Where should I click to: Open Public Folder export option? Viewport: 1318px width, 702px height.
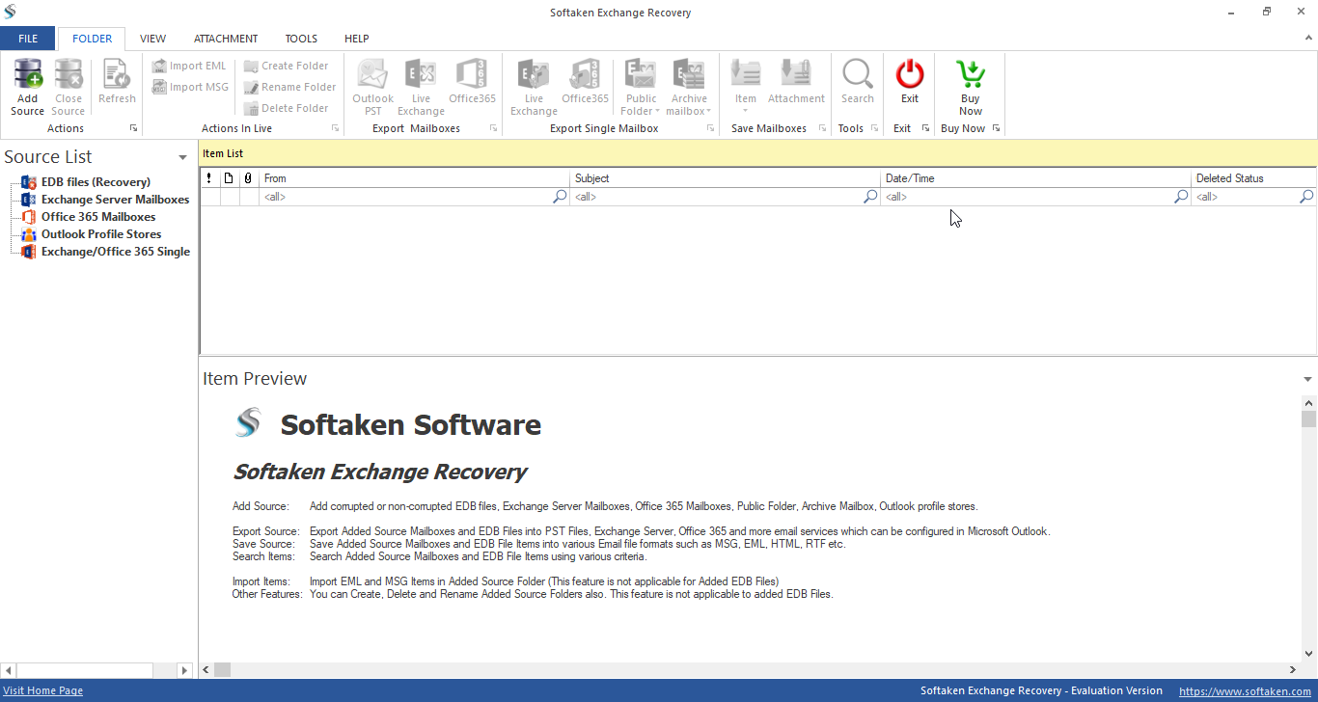[641, 87]
